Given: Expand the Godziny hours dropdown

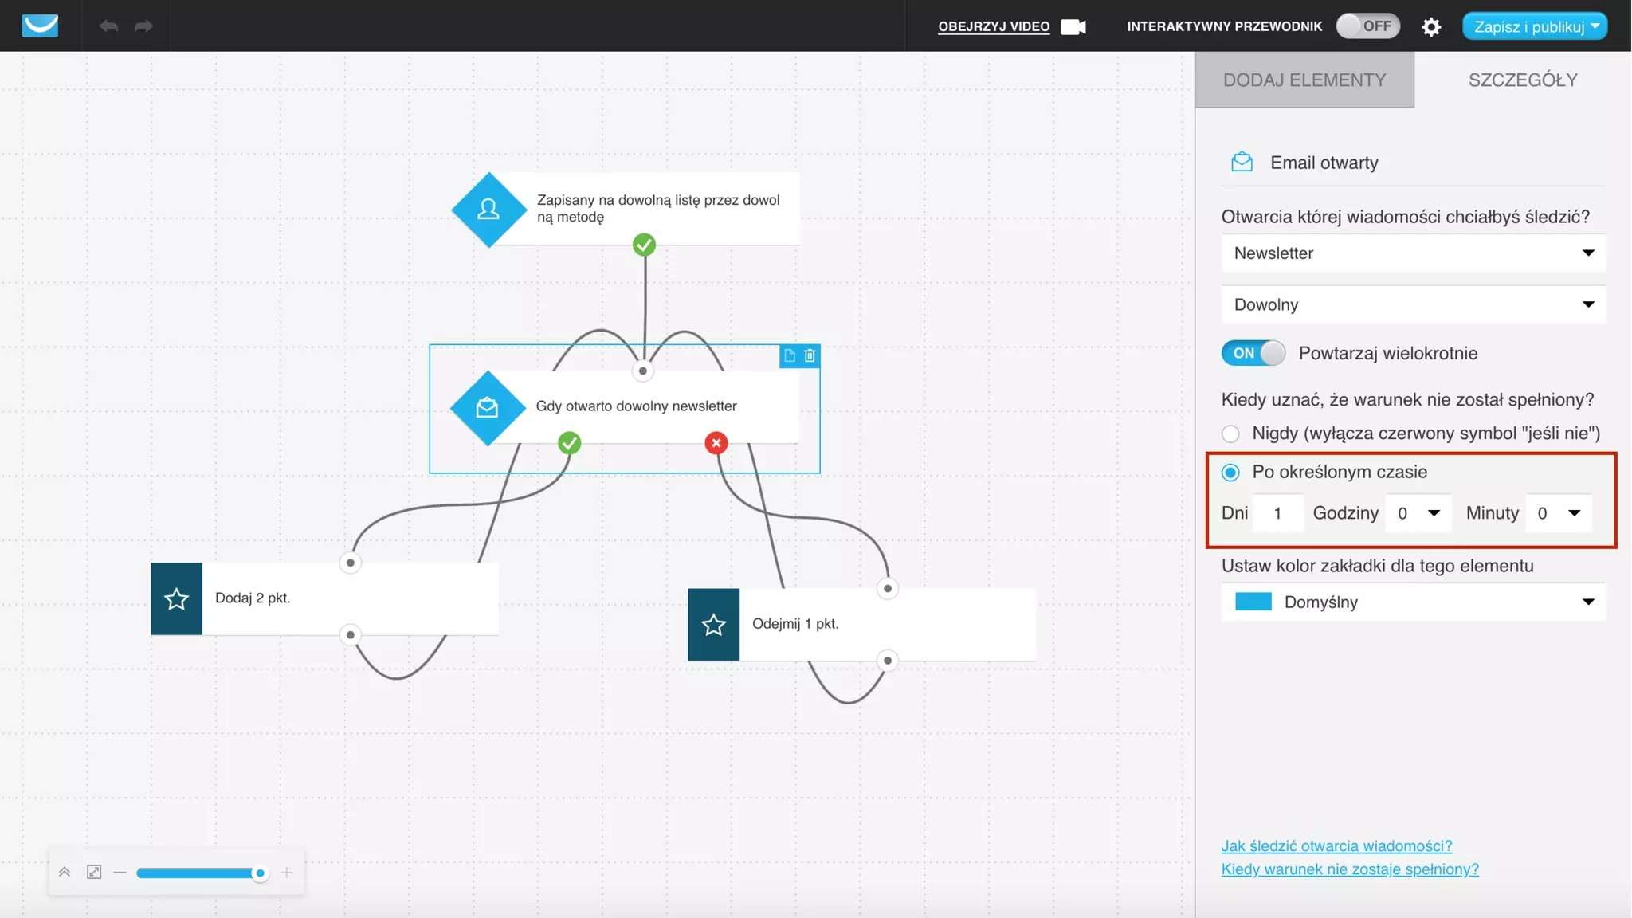Looking at the screenshot, I should 1418,513.
